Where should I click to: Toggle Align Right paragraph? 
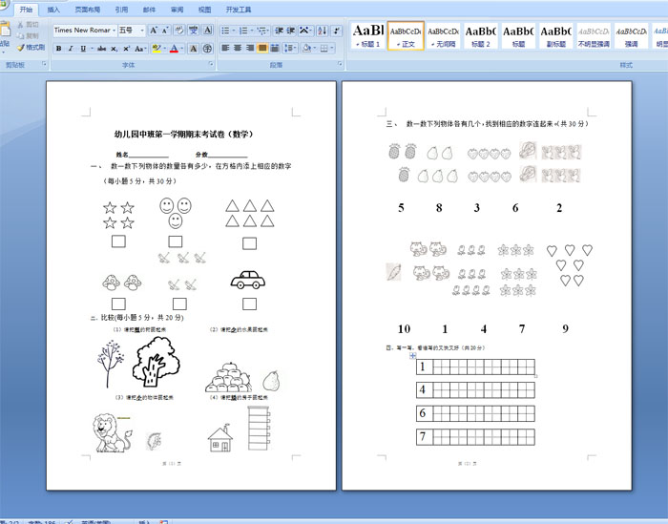click(x=250, y=48)
